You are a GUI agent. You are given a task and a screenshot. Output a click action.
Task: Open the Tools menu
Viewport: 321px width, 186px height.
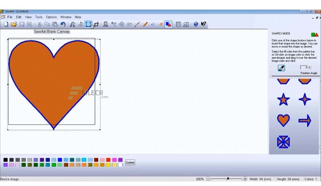pos(38,17)
